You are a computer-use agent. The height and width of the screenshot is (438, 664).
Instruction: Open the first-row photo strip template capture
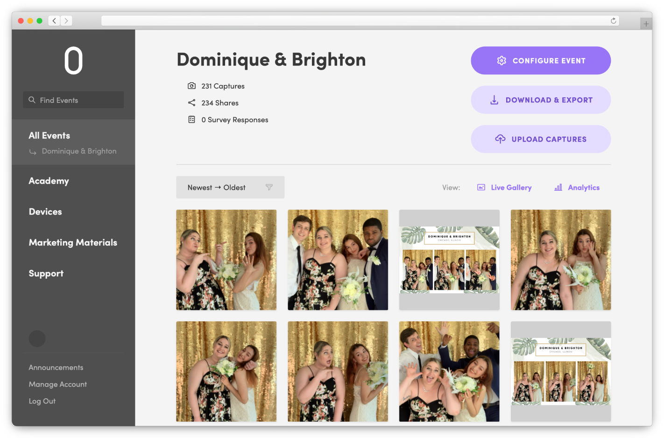[449, 259]
